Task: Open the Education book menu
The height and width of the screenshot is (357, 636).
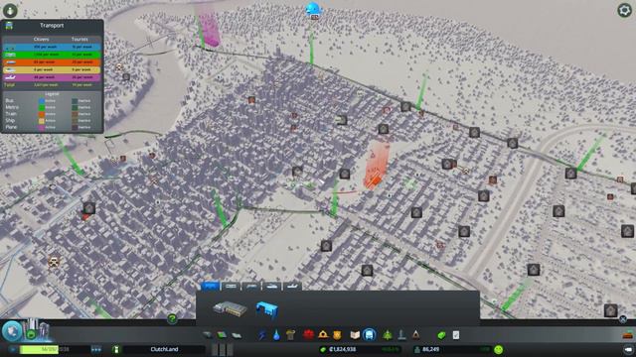Action: [355, 335]
